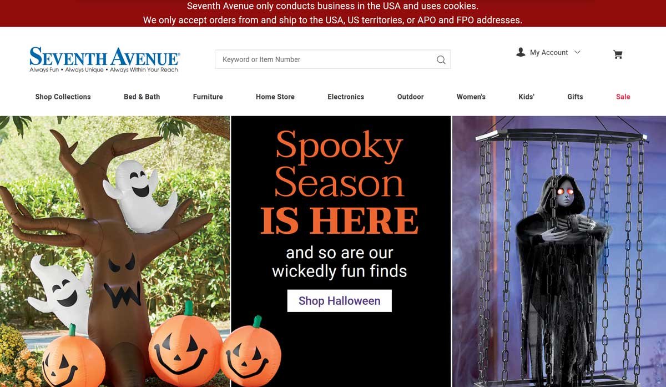Open the Bed & Bath menu
This screenshot has width=666, height=387.
tap(142, 97)
